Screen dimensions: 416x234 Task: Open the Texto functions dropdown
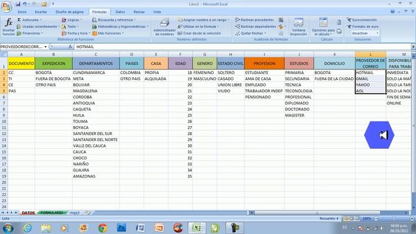pyautogui.click(x=70, y=27)
